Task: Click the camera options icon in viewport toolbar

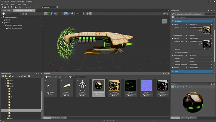Action: (72, 14)
